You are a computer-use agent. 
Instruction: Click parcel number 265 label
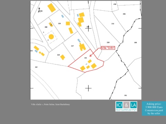coord(126,95)
